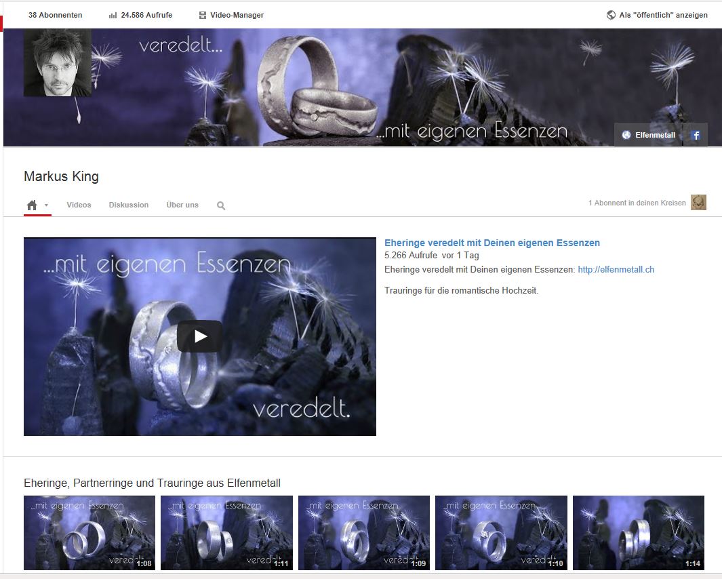Click the subscriber avatar in your circles
Image resolution: width=722 pixels, height=579 pixels.
(x=698, y=203)
